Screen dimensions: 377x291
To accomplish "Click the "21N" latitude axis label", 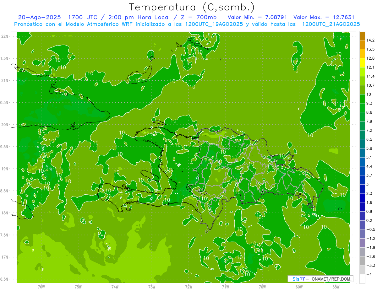I will 5,81.
